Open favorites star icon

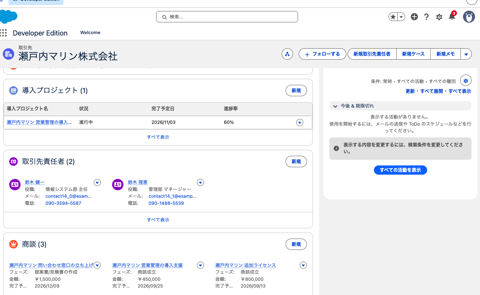393,17
